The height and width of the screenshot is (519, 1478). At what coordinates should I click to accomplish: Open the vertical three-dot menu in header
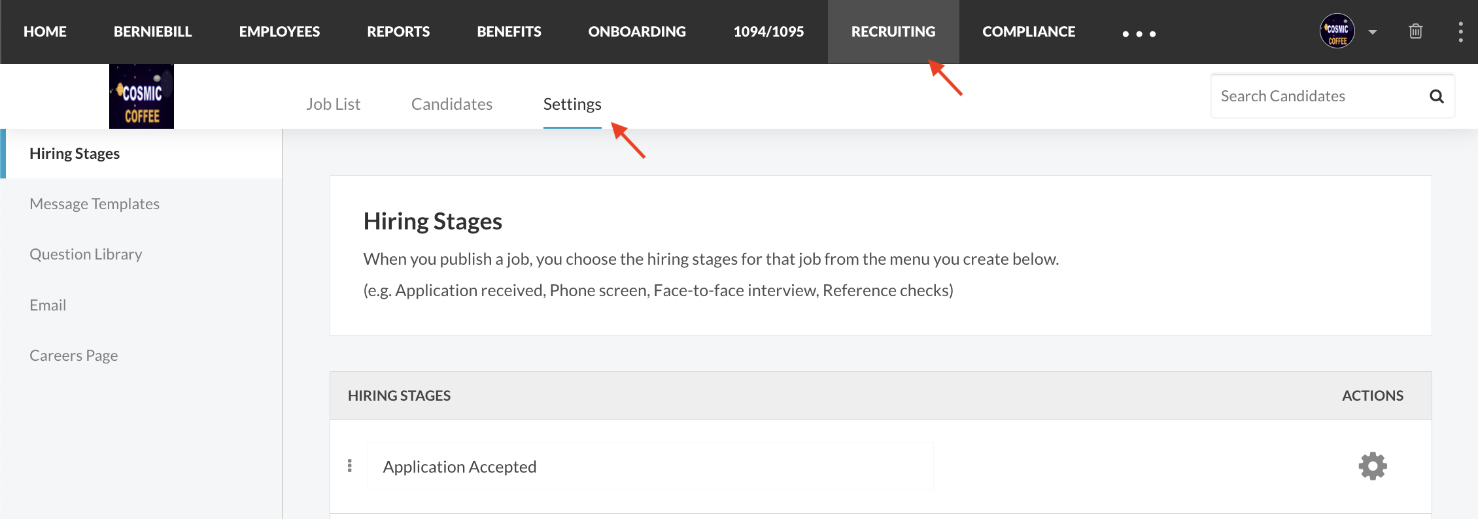[x=1461, y=31]
